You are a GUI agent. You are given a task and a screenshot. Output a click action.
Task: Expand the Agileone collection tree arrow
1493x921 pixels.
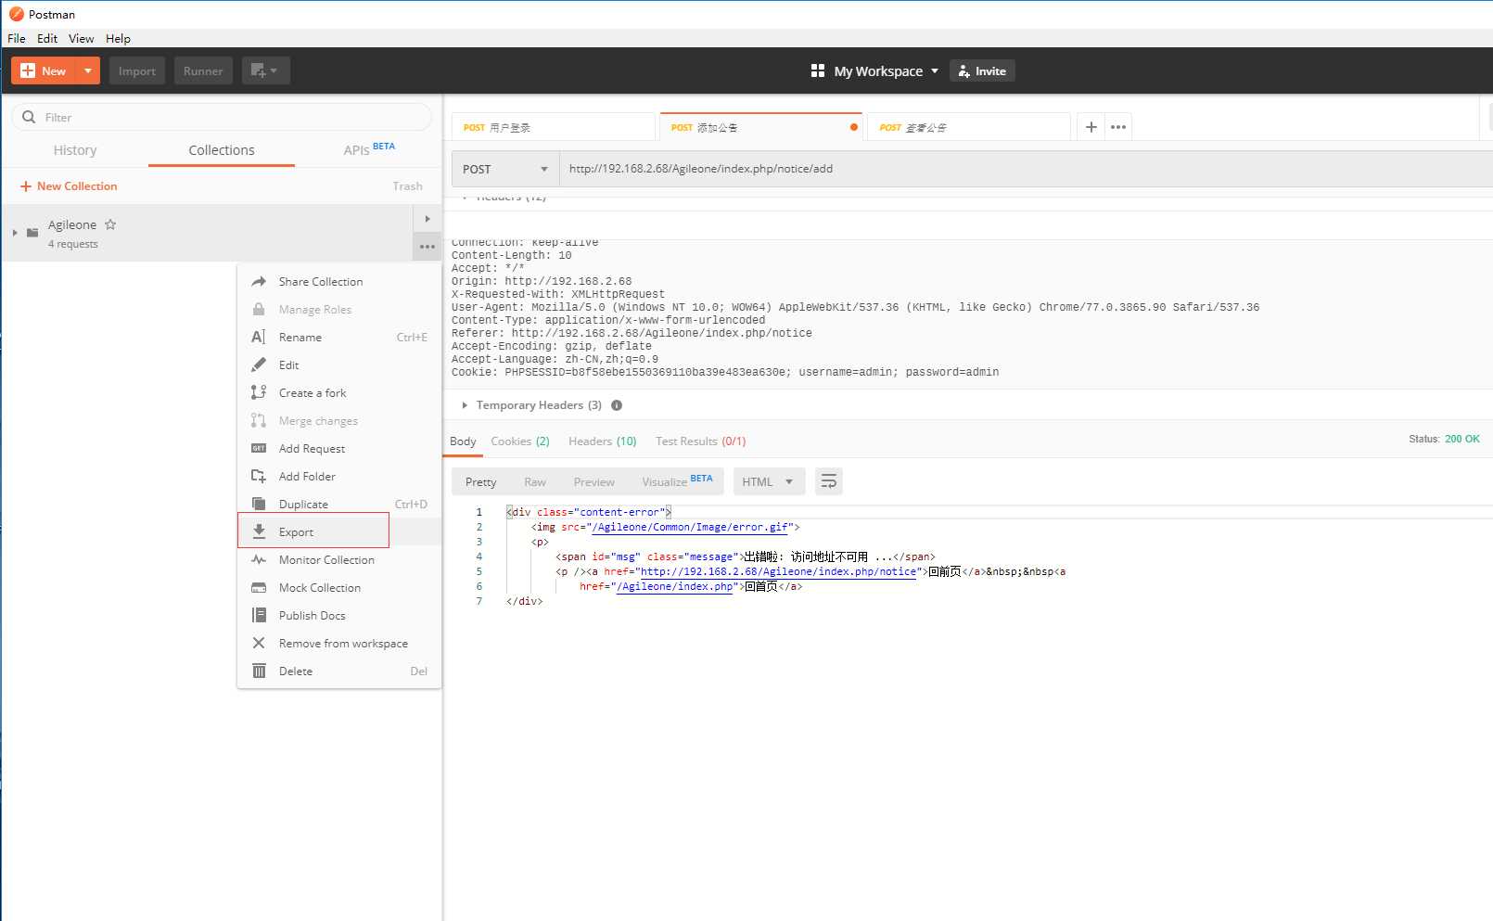(x=15, y=233)
